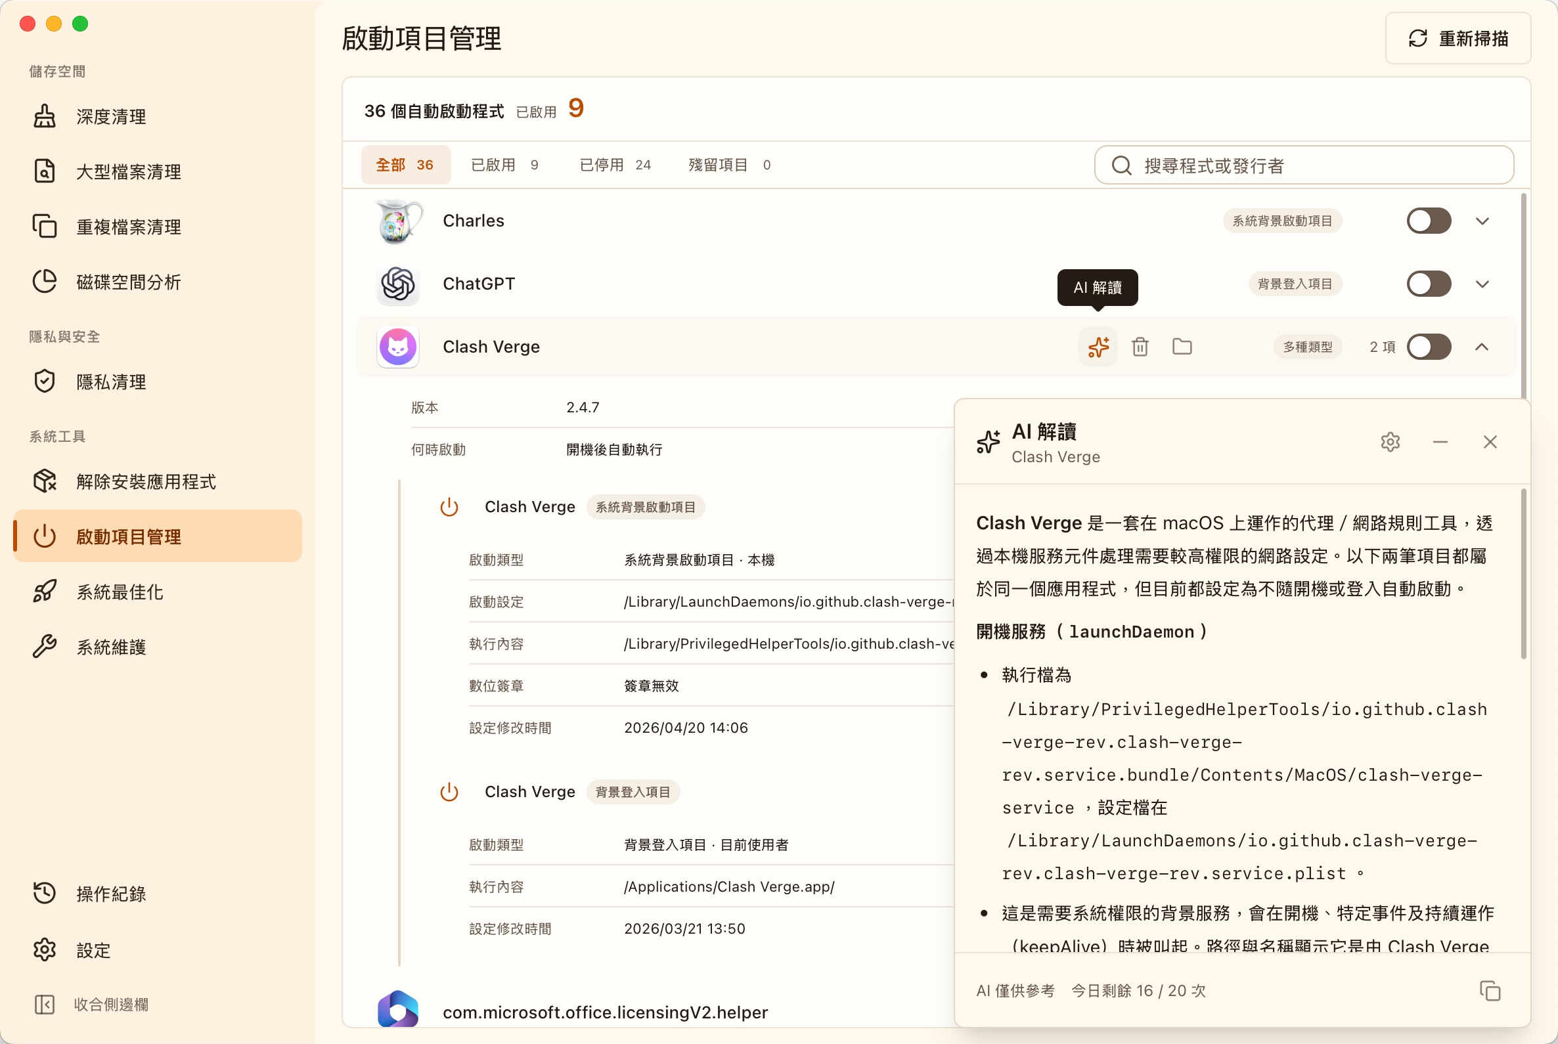Open 深度清理 in the sidebar
Viewport: 1558px width, 1044px height.
tap(157, 116)
